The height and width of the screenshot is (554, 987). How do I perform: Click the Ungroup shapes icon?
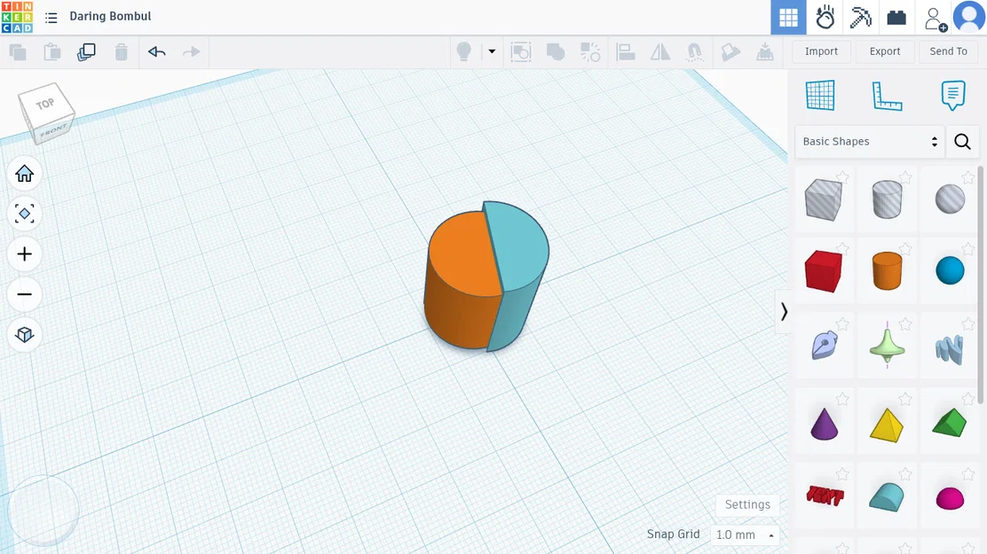(x=590, y=51)
